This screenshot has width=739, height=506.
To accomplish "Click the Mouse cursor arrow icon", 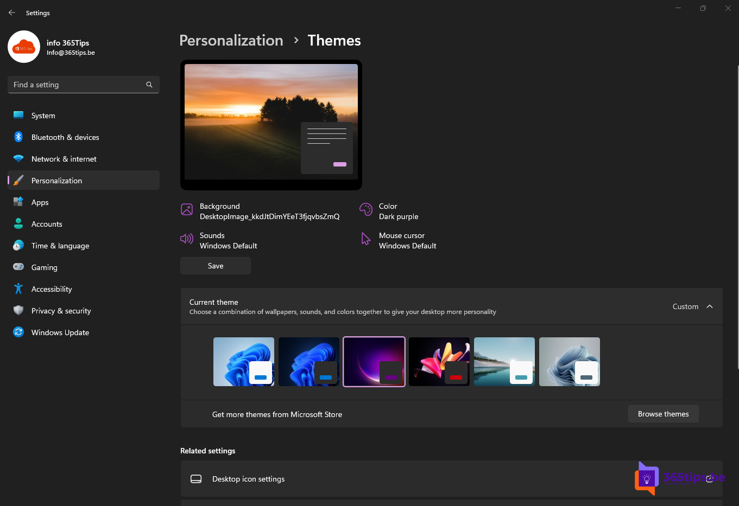I will [365, 239].
